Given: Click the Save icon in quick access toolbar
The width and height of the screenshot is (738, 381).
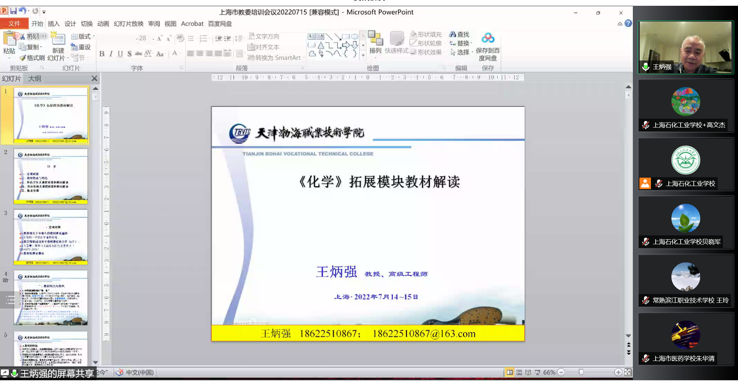Looking at the screenshot, I should click(13, 11).
